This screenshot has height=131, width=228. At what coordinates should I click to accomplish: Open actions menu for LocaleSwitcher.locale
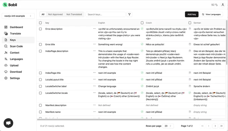click(x=95, y=93)
